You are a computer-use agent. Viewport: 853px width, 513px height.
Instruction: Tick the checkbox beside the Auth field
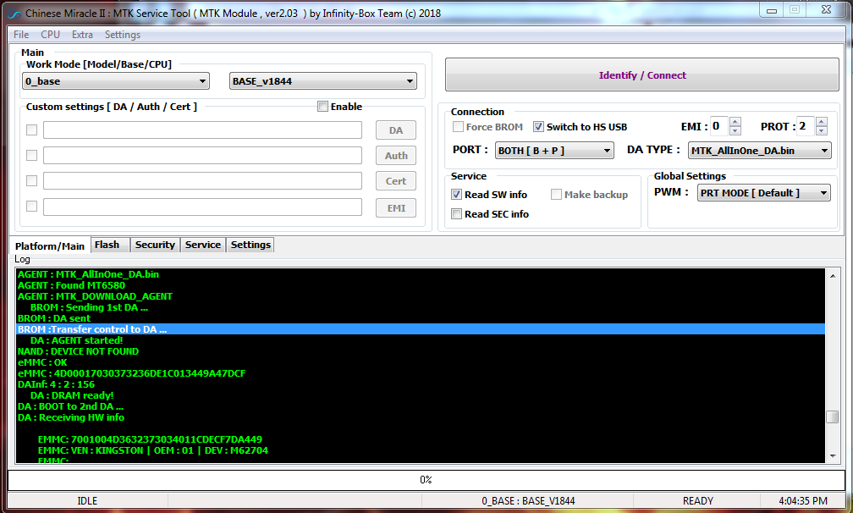(x=31, y=156)
